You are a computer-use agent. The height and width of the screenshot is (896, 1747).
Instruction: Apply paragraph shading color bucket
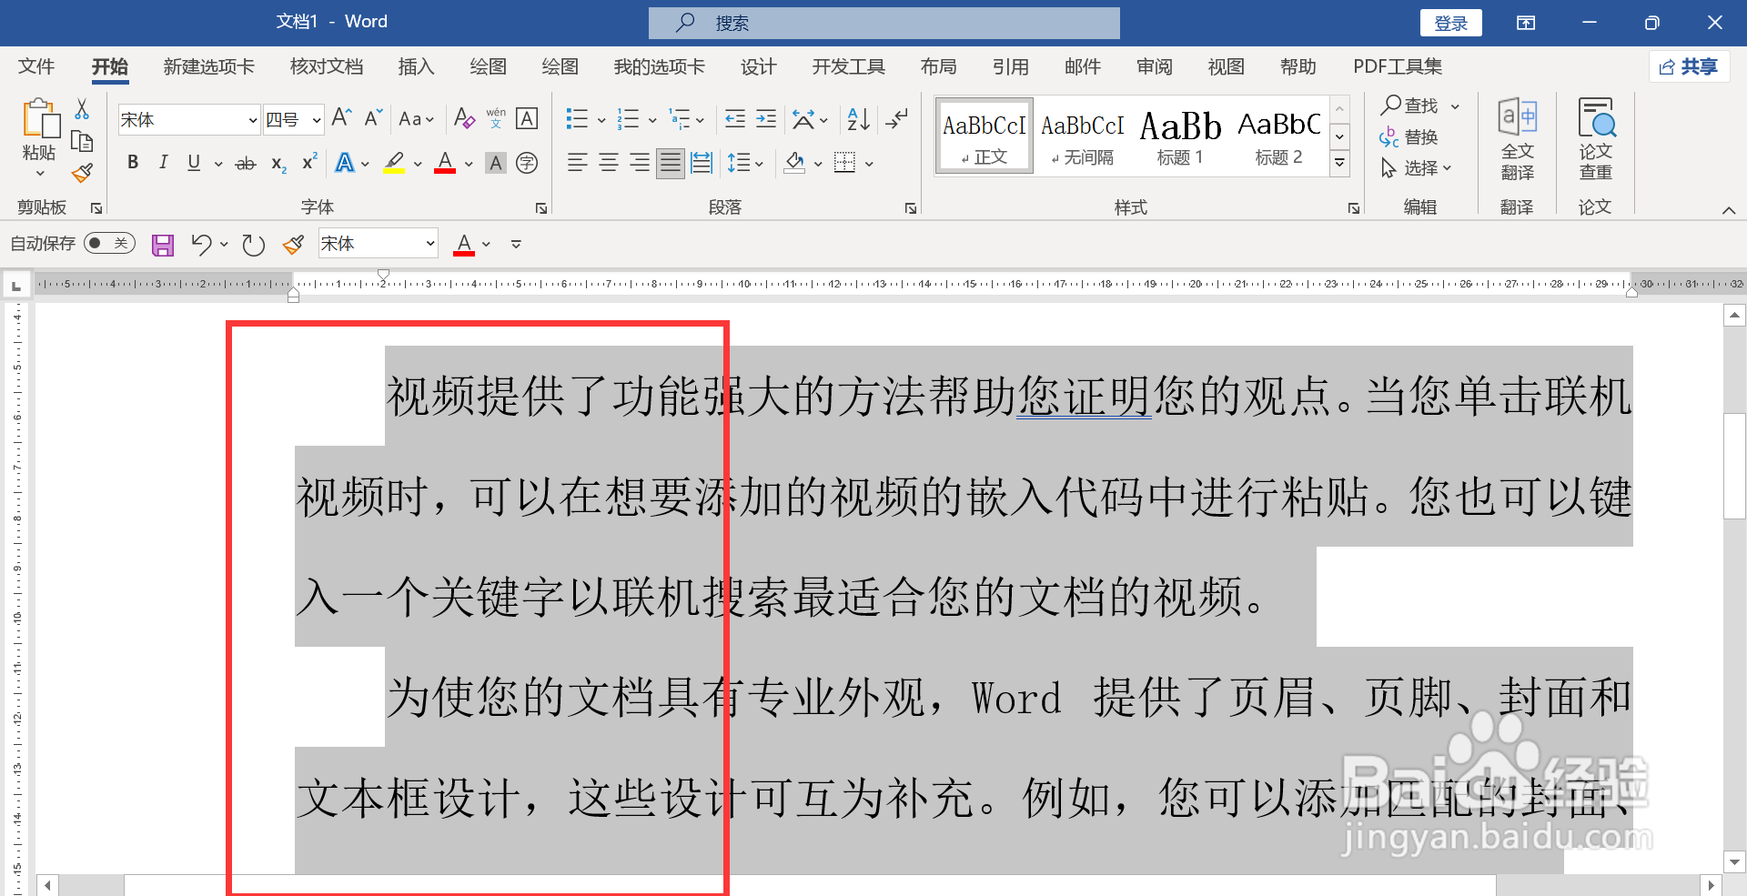795,163
